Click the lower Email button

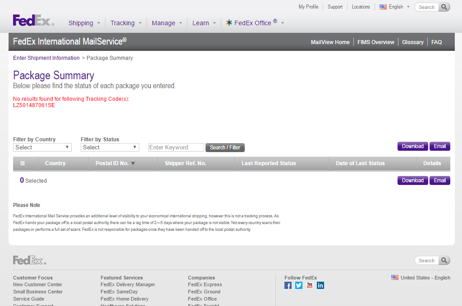pos(439,180)
